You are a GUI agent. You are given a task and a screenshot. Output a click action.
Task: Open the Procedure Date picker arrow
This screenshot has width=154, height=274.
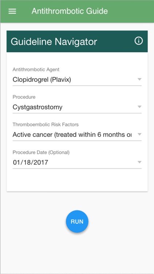click(x=139, y=162)
